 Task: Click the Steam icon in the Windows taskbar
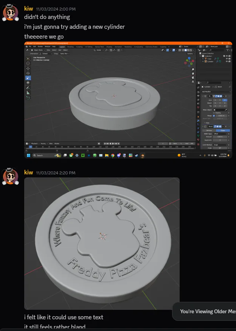[x=137, y=155]
